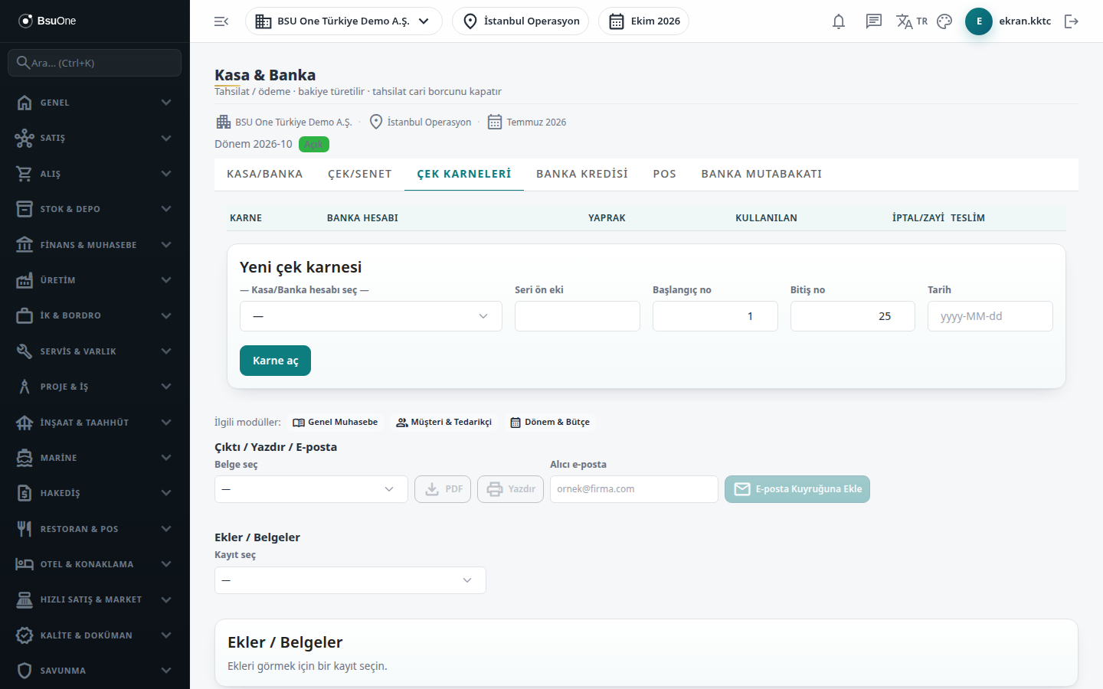1103x689 pixels.
Task: Click the logout icon
Action: [1072, 21]
